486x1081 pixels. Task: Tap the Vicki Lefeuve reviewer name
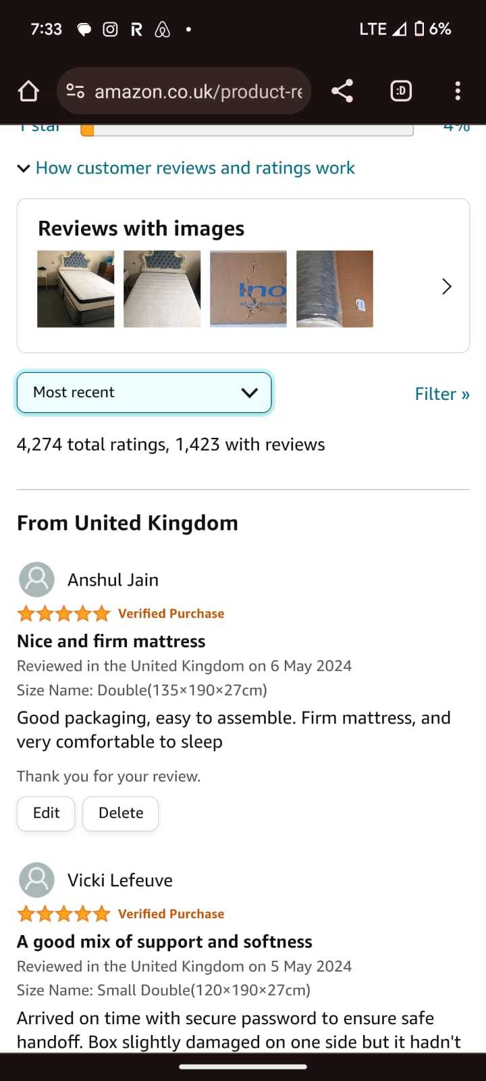click(x=120, y=880)
